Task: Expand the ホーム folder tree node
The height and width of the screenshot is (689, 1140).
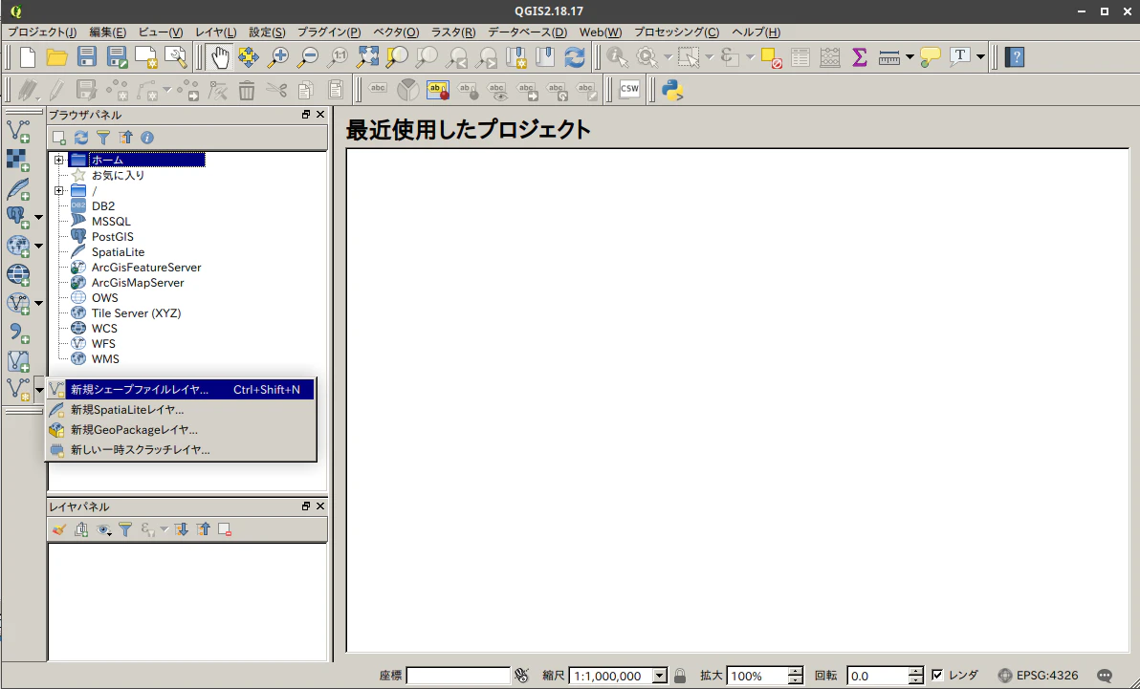Action: pos(59,160)
